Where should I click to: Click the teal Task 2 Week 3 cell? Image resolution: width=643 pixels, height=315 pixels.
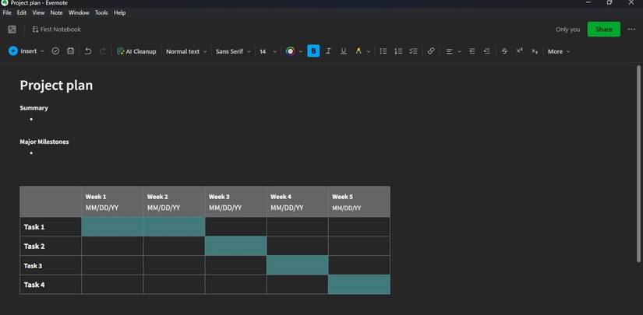click(236, 246)
